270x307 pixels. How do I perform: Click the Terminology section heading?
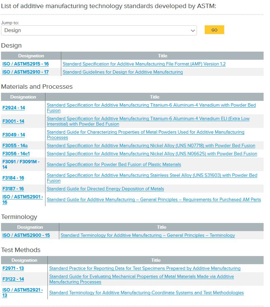[x=19, y=217]
